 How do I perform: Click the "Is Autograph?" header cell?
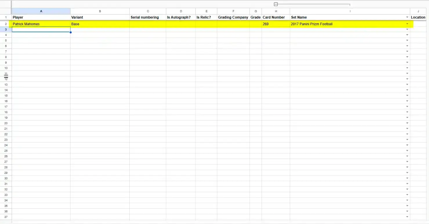click(181, 17)
